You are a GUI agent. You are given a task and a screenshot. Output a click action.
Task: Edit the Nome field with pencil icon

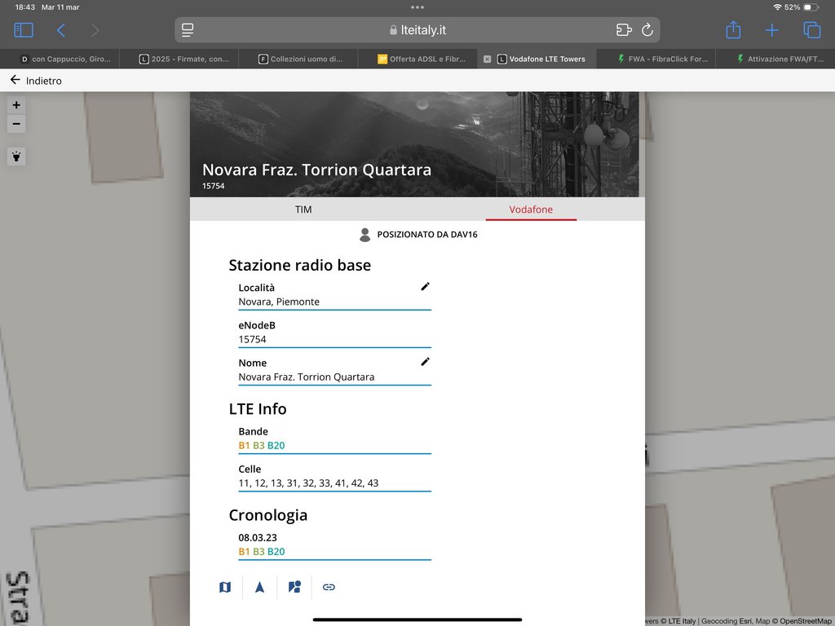tap(425, 362)
